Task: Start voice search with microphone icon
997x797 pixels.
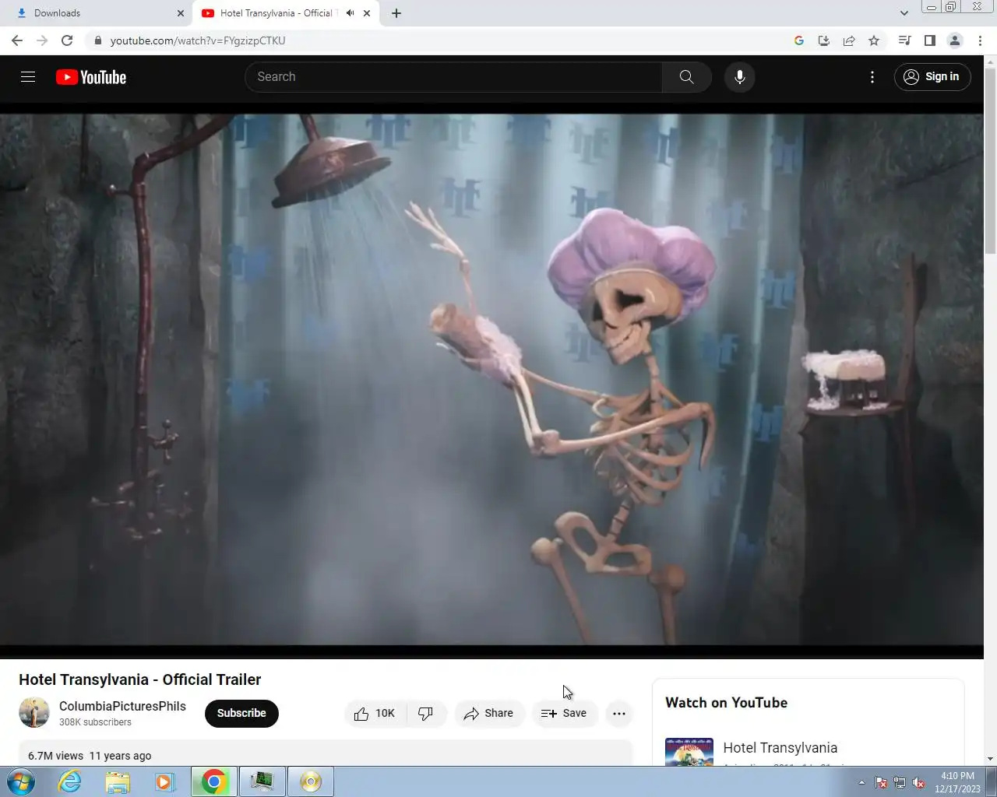Action: click(x=739, y=77)
